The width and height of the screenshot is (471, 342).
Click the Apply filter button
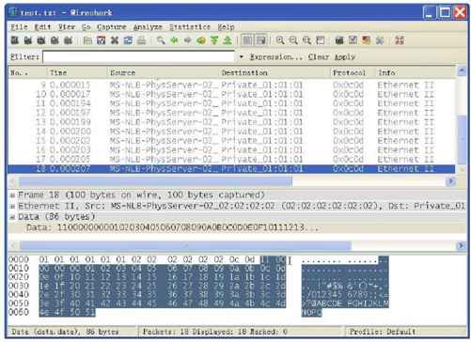pyautogui.click(x=344, y=57)
